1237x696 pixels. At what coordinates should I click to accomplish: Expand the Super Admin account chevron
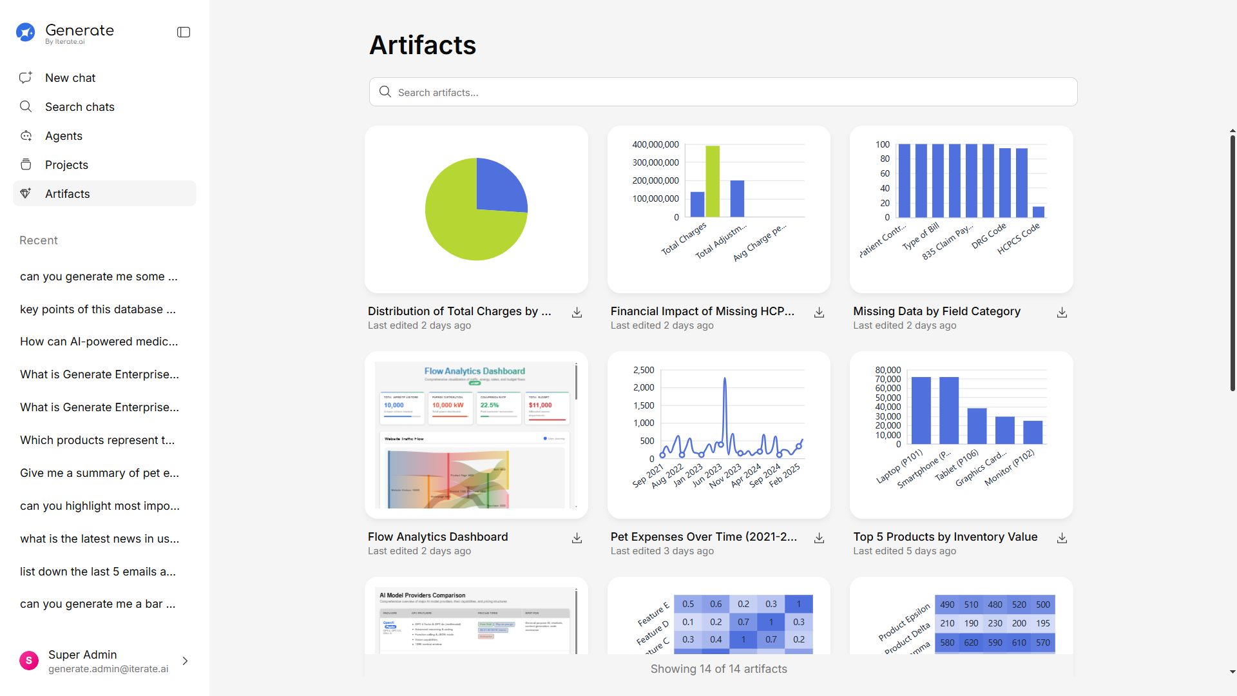click(185, 661)
